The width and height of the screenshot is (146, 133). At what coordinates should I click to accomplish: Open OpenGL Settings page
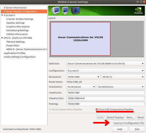pyautogui.click(x=15, y=23)
